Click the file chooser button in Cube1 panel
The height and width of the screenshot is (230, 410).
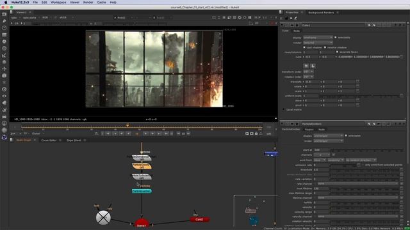click(306, 66)
